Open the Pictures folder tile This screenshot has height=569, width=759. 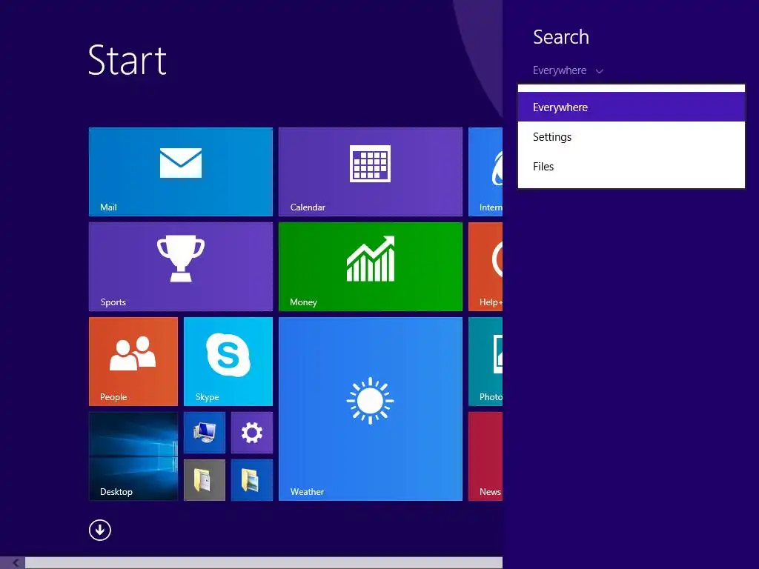(252, 480)
